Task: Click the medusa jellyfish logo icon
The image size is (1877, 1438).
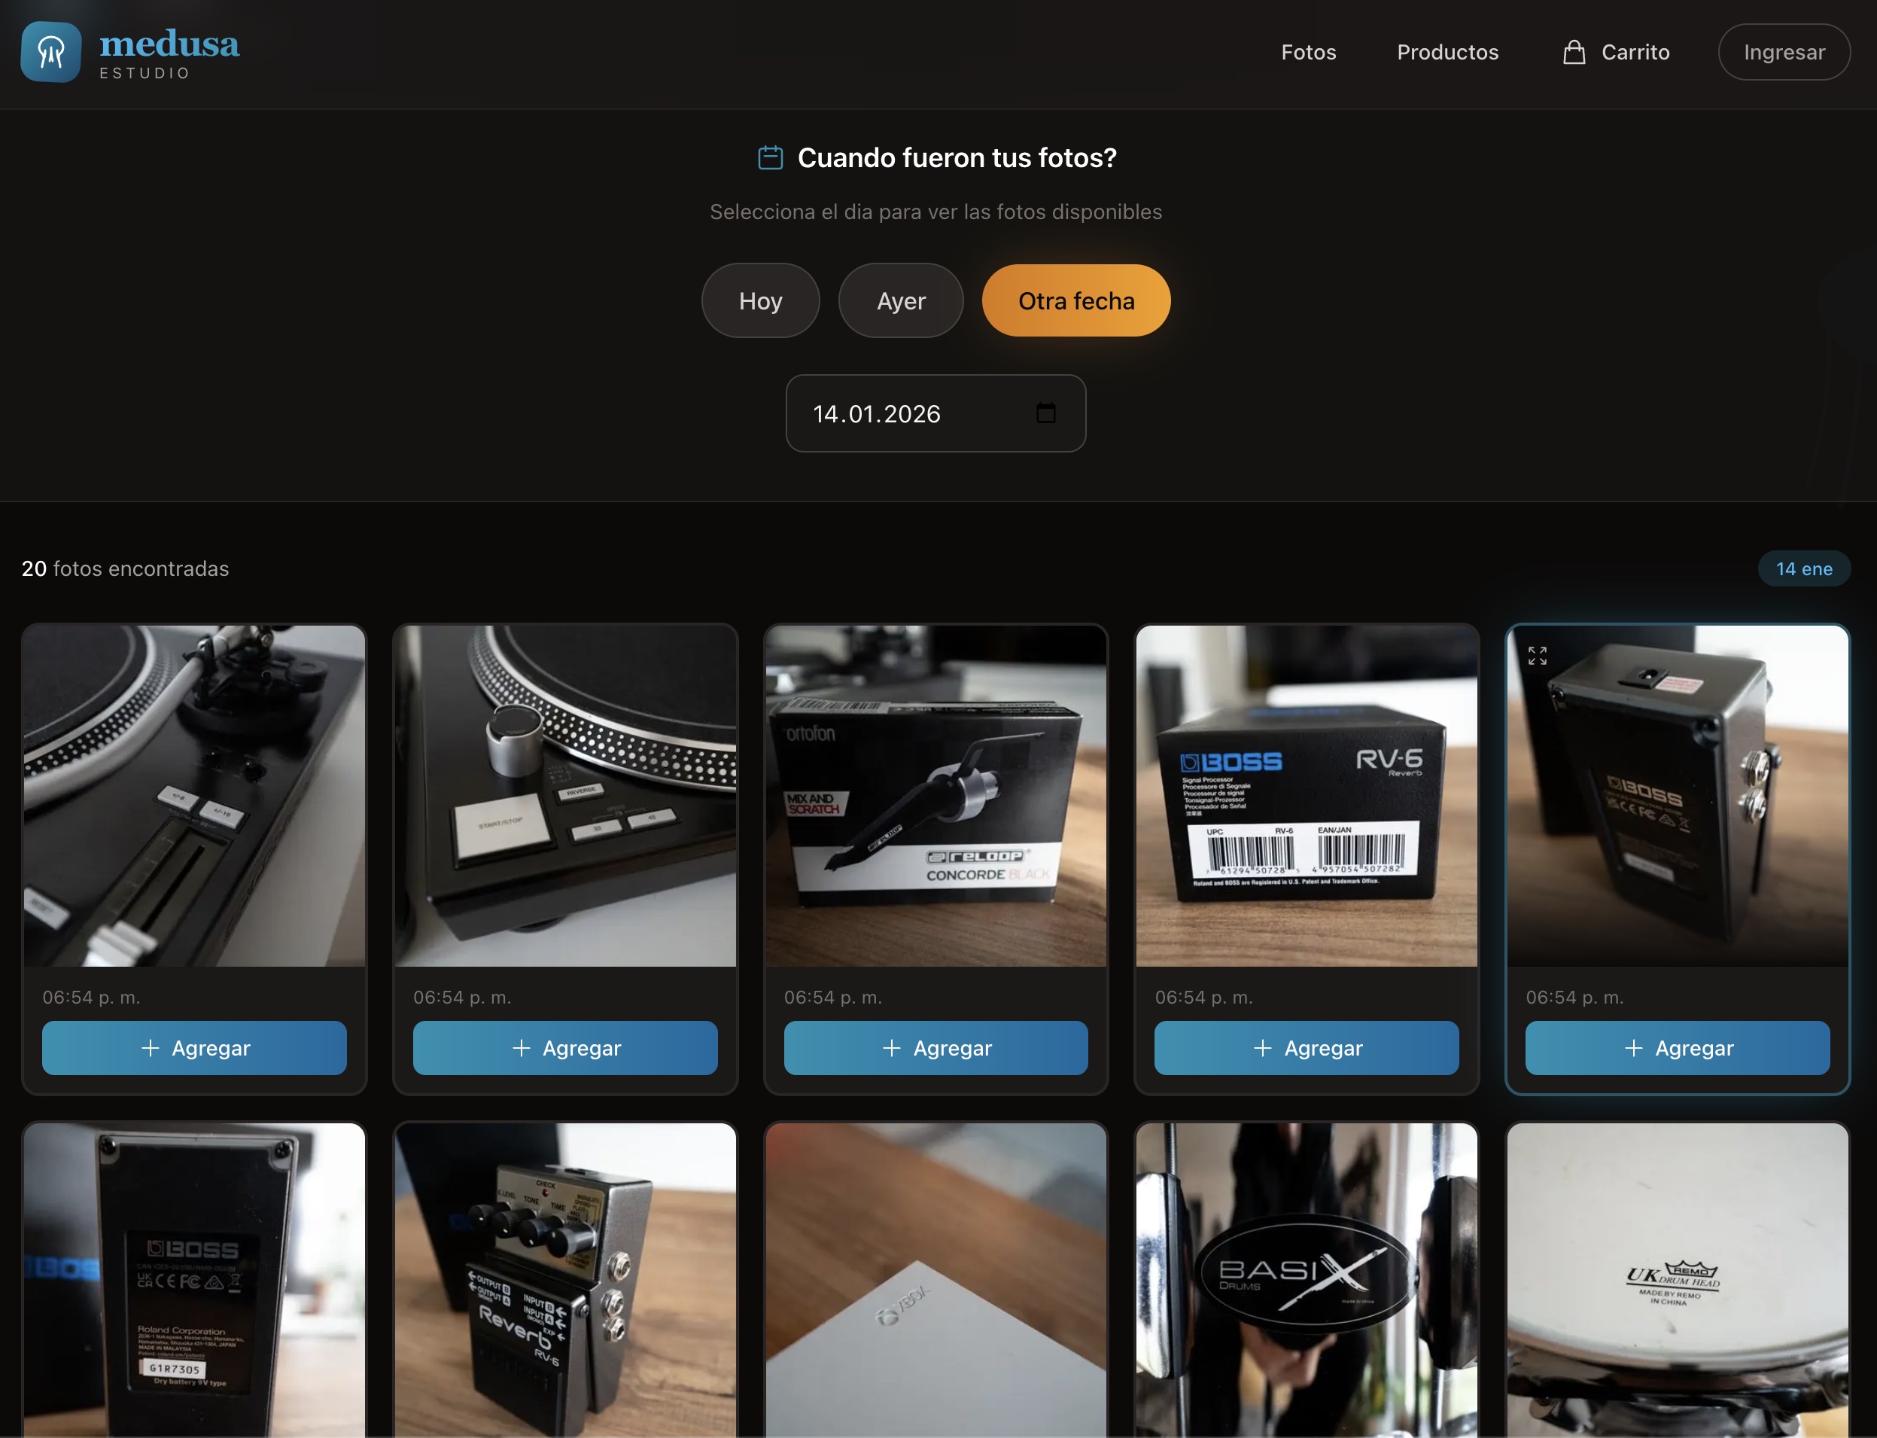Action: tap(51, 52)
